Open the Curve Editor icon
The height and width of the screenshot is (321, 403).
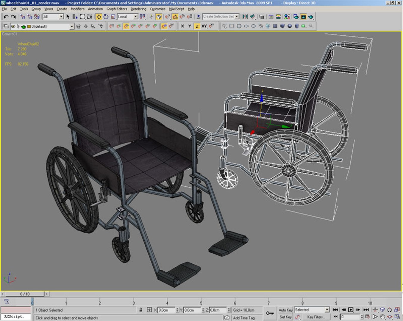271,17
